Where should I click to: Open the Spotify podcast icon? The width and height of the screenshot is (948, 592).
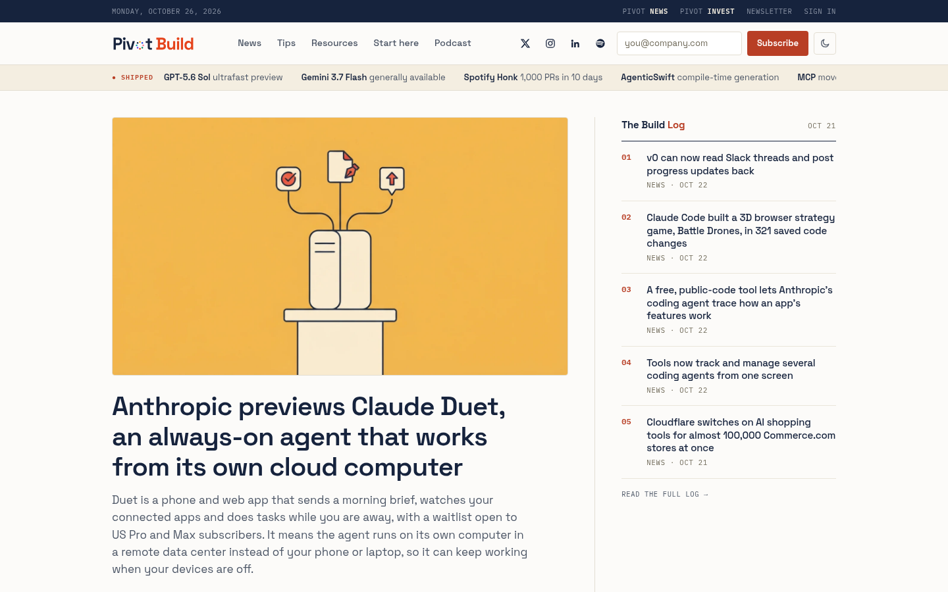(x=600, y=43)
